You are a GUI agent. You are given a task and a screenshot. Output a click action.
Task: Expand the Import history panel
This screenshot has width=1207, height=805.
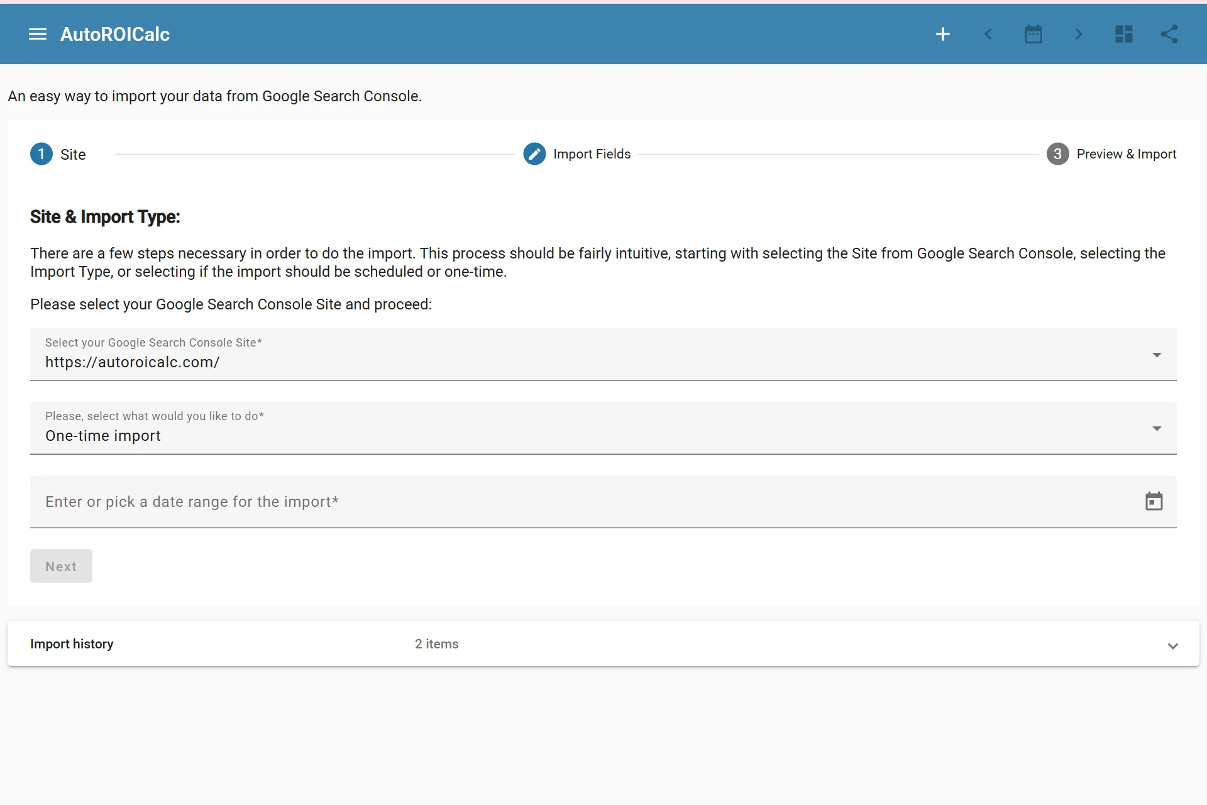click(x=603, y=643)
